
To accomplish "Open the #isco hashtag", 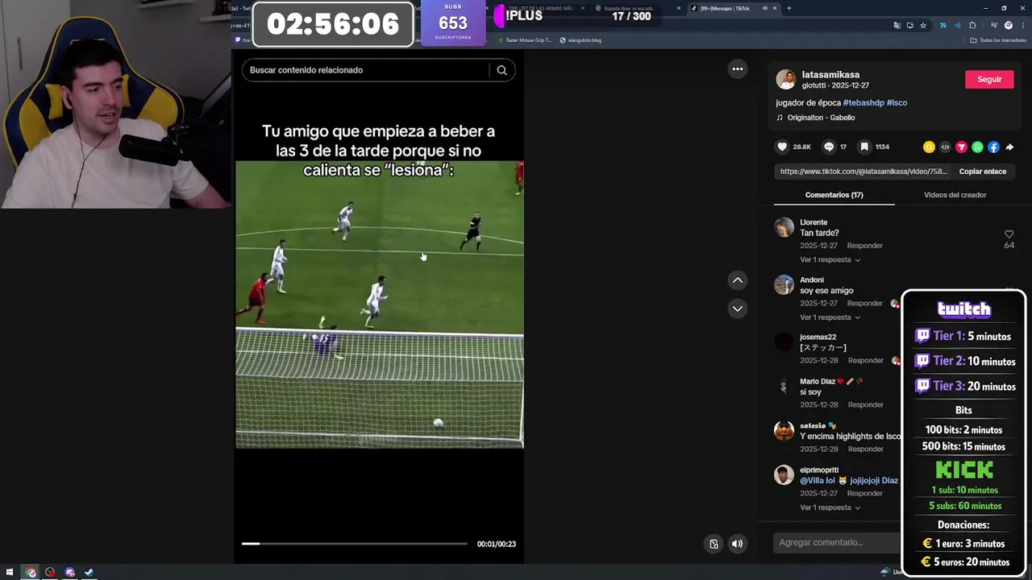I will tap(897, 103).
